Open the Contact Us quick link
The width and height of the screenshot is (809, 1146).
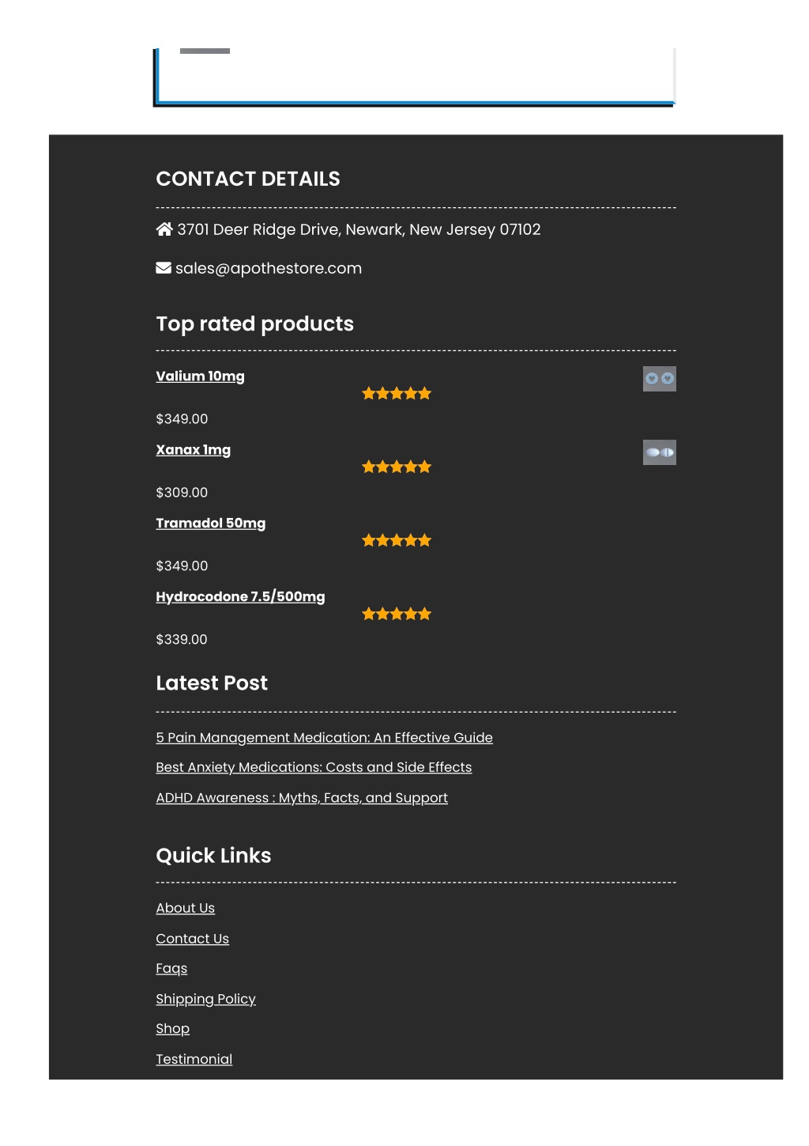(193, 939)
